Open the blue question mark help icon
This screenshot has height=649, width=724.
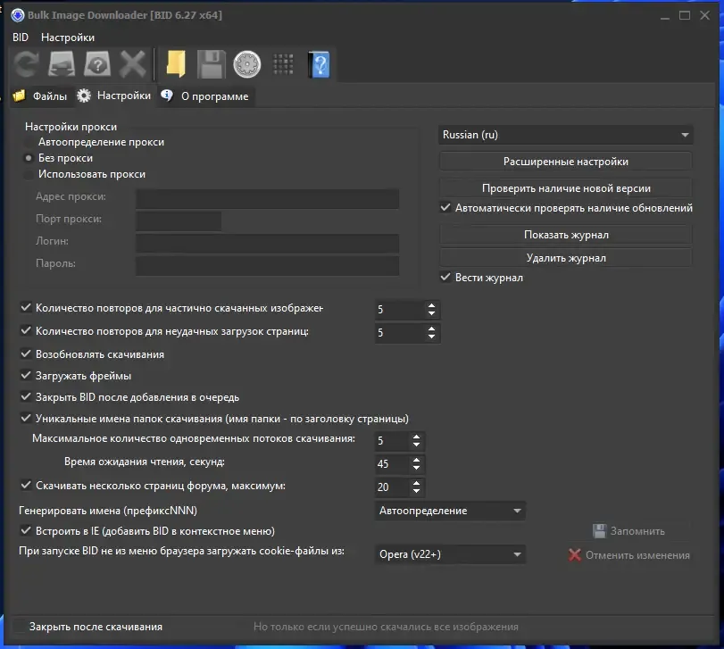pos(320,64)
